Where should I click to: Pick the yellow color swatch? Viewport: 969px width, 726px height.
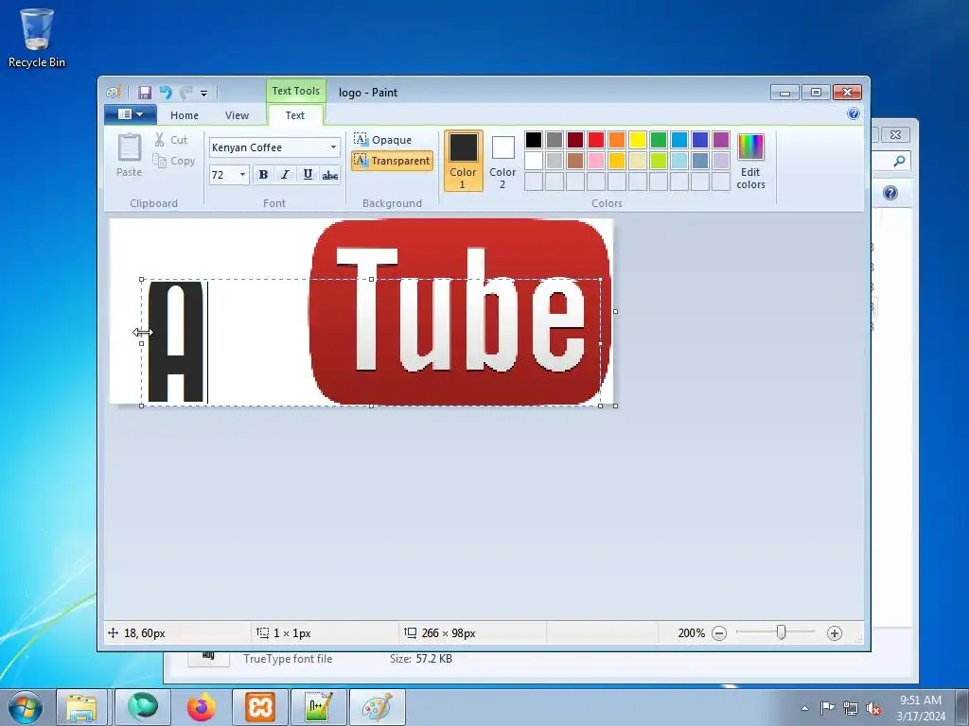pyautogui.click(x=637, y=140)
